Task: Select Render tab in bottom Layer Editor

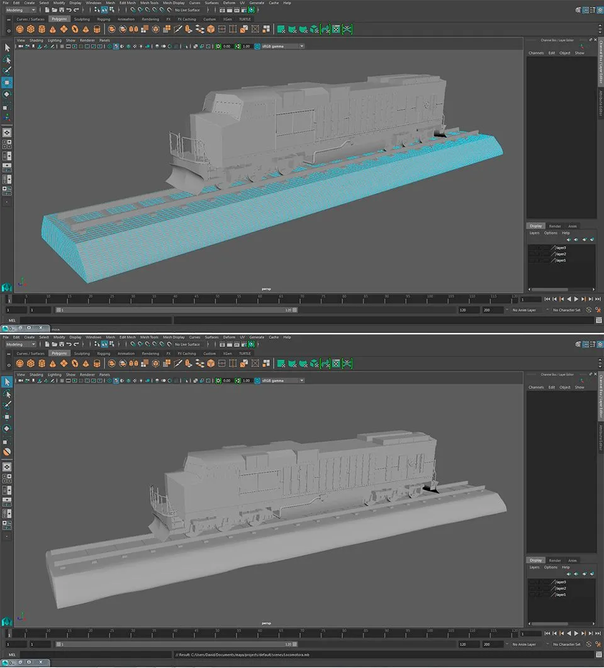Action: pyautogui.click(x=555, y=560)
